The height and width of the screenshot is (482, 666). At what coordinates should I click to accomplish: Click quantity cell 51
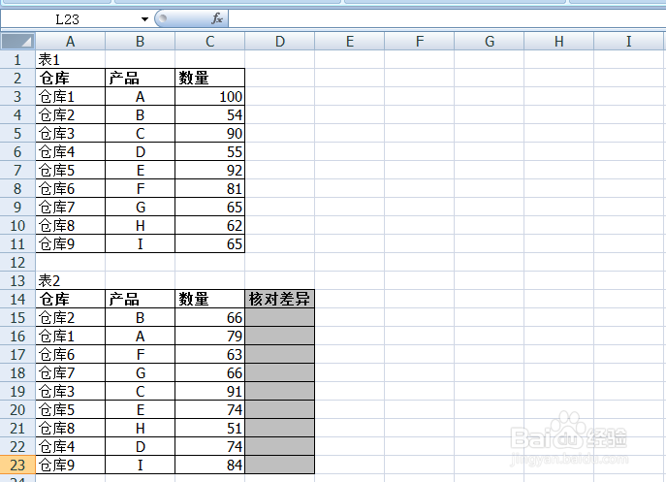(209, 428)
